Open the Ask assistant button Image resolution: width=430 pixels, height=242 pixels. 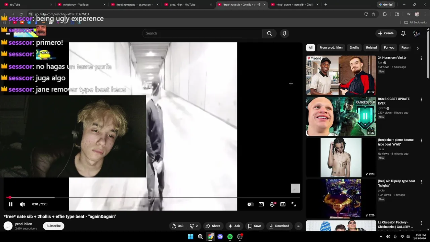(234, 226)
